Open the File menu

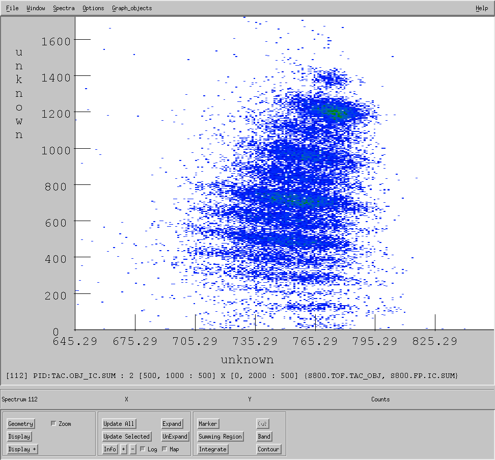tap(12, 8)
